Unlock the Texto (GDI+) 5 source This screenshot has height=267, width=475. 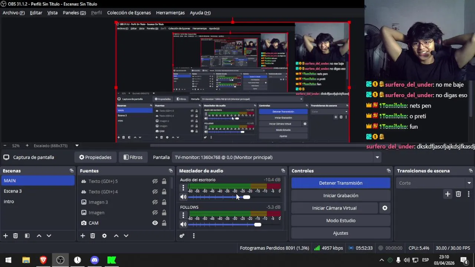click(164, 181)
